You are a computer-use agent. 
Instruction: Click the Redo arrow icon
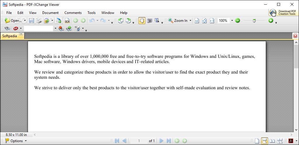click(x=103, y=21)
